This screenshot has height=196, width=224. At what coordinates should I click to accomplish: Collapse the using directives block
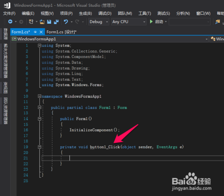click(39, 46)
